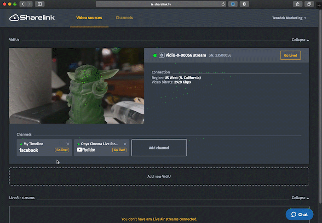Collapse the Live:Air streams section
The height and width of the screenshot is (223, 322).
click(300, 198)
